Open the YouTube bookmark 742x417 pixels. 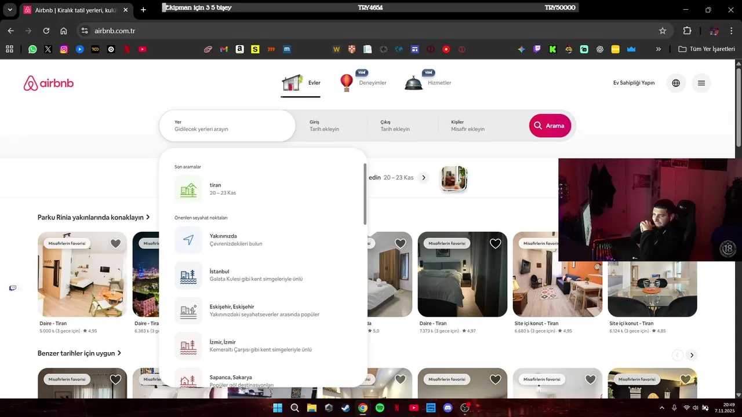click(x=142, y=49)
